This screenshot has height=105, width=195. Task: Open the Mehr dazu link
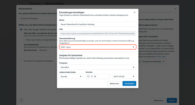point(161,57)
